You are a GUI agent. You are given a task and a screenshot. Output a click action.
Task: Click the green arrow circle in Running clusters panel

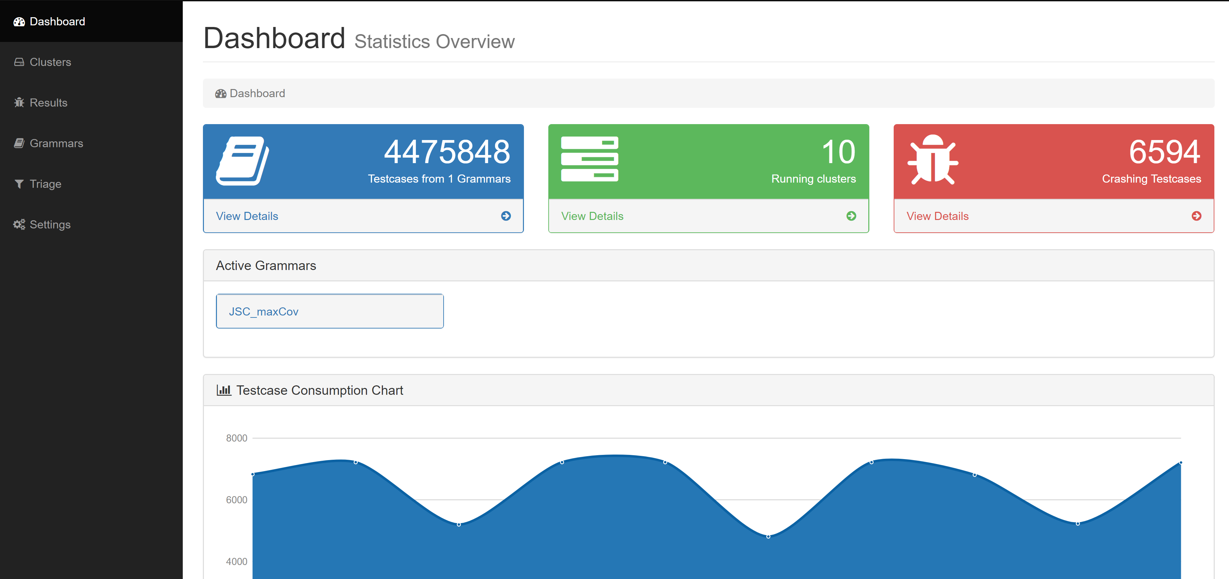(x=851, y=216)
